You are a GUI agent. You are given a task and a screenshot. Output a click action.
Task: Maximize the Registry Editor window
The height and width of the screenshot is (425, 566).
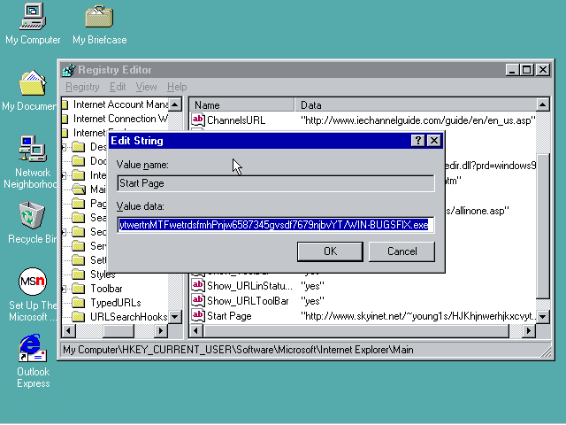point(527,70)
